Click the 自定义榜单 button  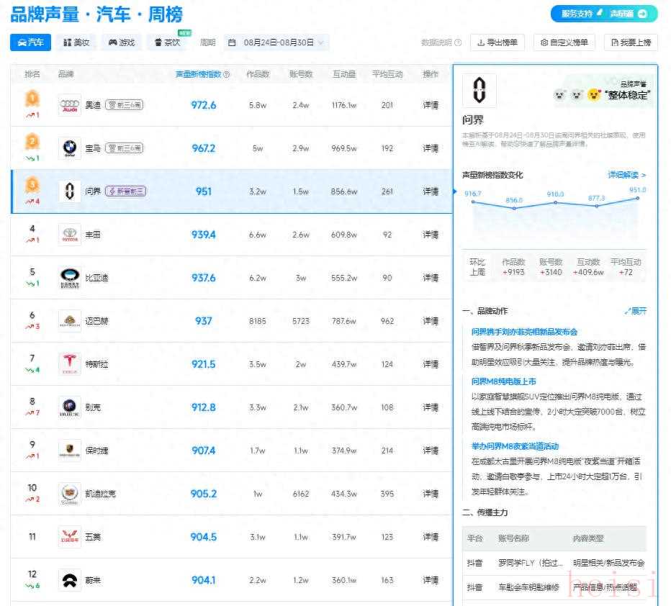click(564, 42)
